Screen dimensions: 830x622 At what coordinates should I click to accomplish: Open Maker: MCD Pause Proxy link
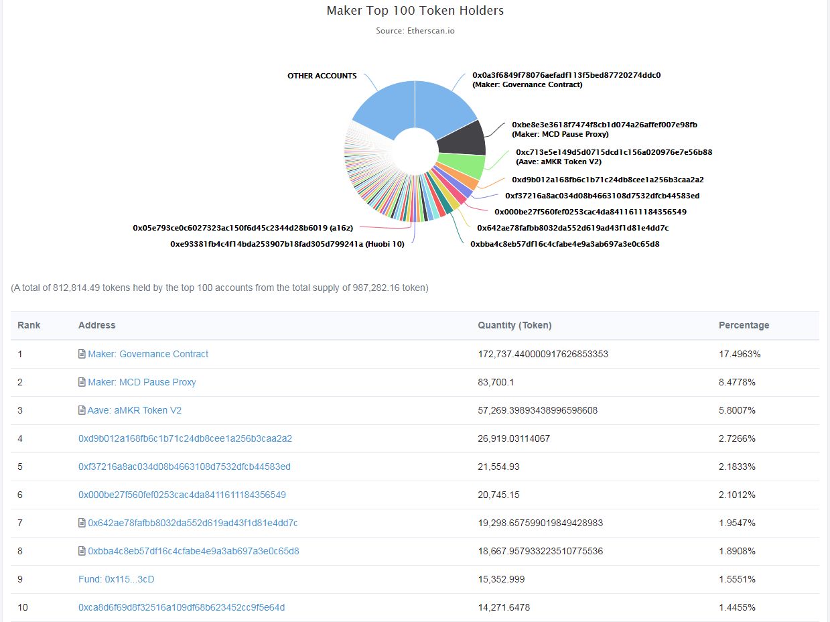(x=142, y=382)
